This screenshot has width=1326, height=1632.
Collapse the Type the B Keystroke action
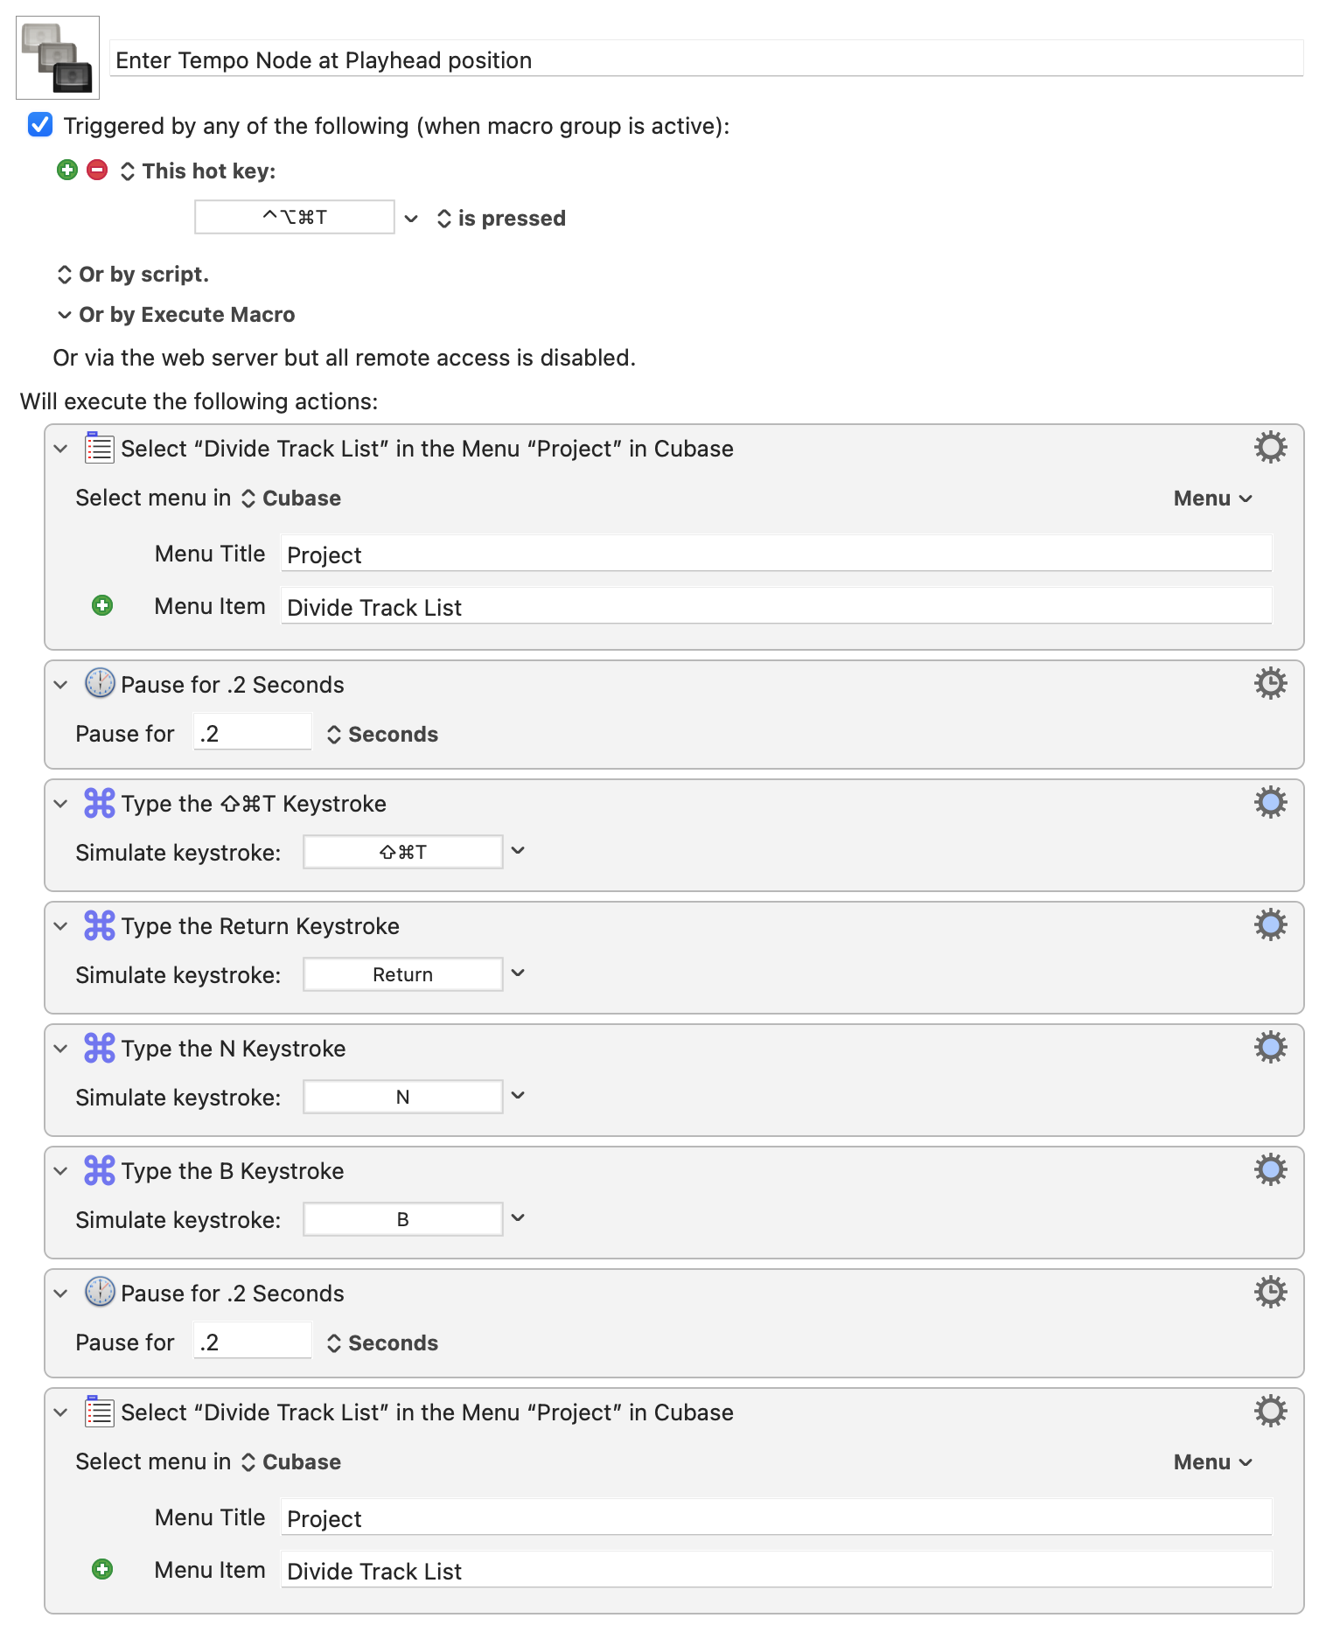60,1171
